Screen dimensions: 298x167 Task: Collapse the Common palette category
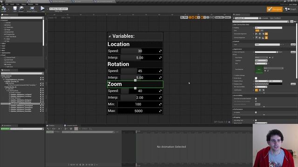(x=1, y=20)
